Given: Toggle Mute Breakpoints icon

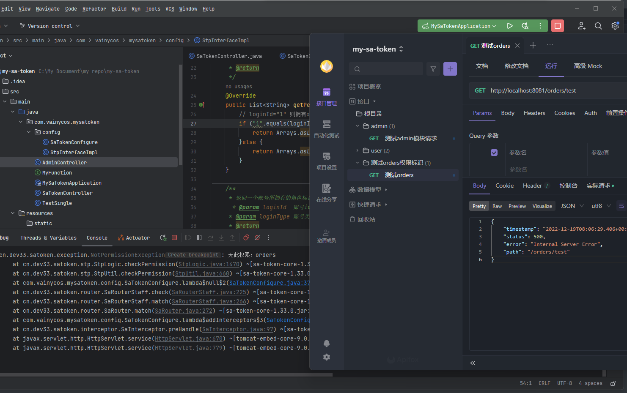Looking at the screenshot, I should [257, 237].
